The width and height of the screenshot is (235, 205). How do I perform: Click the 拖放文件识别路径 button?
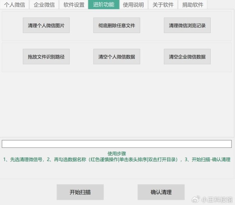click(x=46, y=56)
